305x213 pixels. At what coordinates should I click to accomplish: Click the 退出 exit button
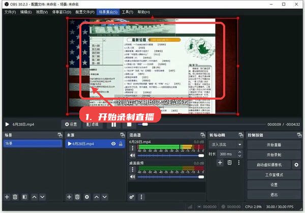click(274, 195)
